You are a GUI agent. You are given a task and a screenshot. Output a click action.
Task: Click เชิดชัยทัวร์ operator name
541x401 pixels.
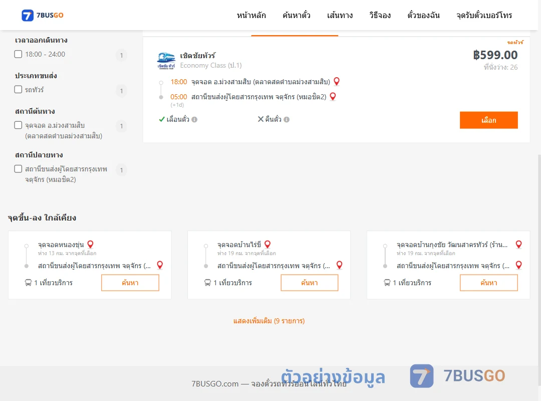[x=198, y=56]
